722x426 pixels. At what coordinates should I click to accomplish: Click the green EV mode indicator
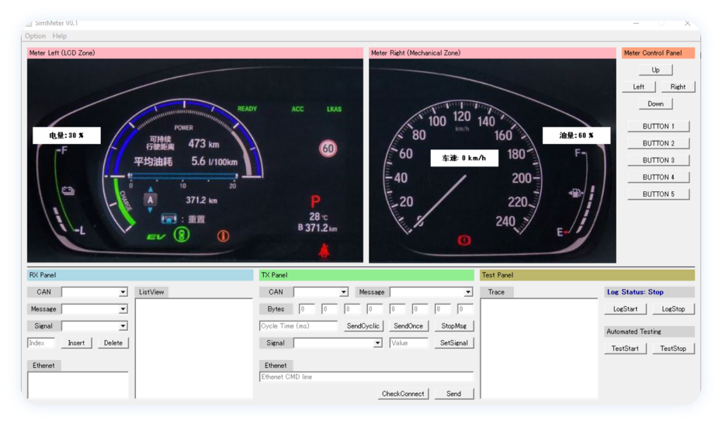[x=156, y=237]
